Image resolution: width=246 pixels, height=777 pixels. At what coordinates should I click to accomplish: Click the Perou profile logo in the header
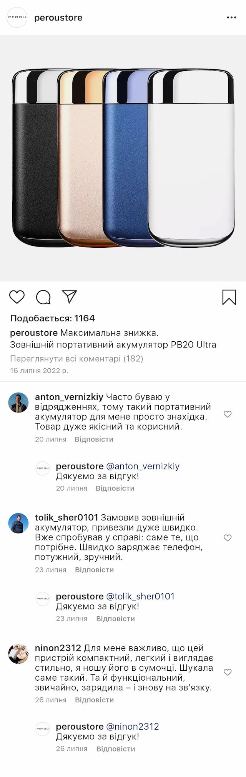pos(17,18)
